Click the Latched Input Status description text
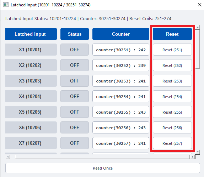Image resolution: width=204 pixels, height=177 pixels. pyautogui.click(x=88, y=19)
